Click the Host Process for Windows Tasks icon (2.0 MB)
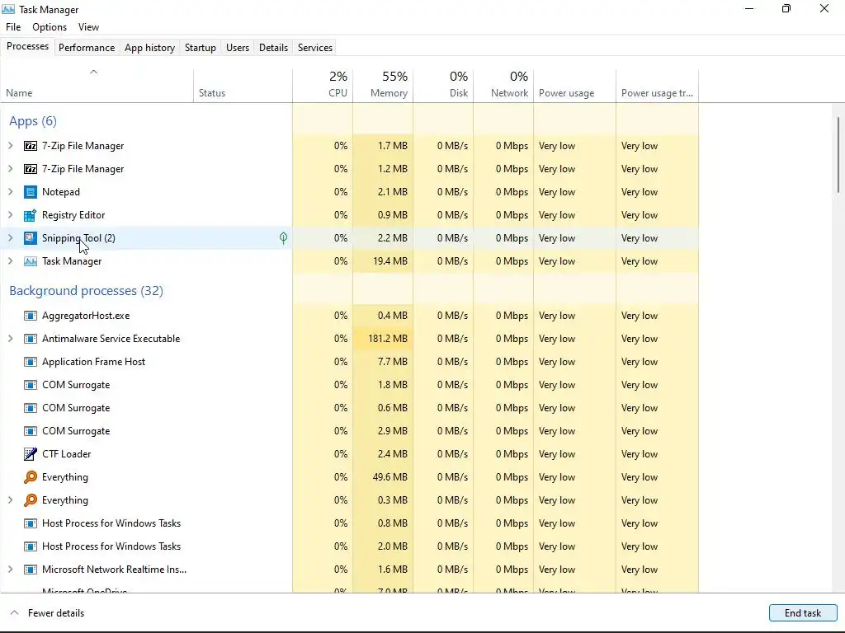 (31, 546)
